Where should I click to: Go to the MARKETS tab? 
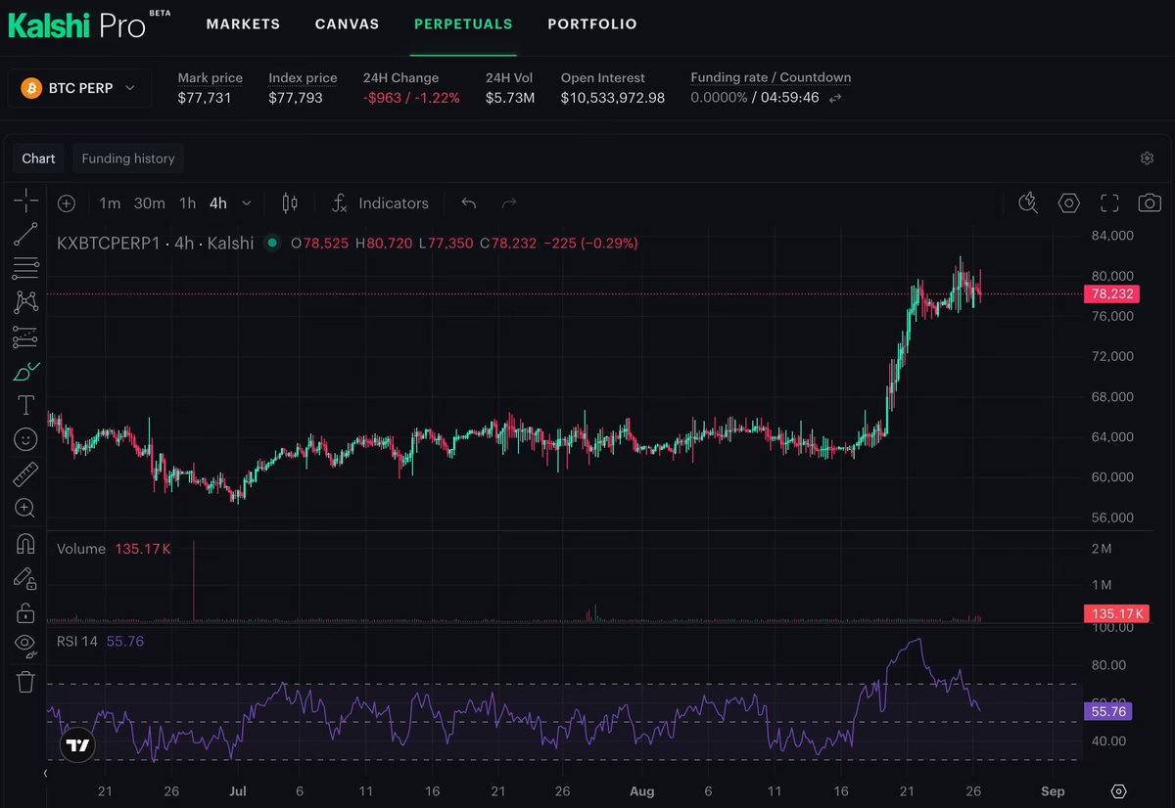point(243,24)
